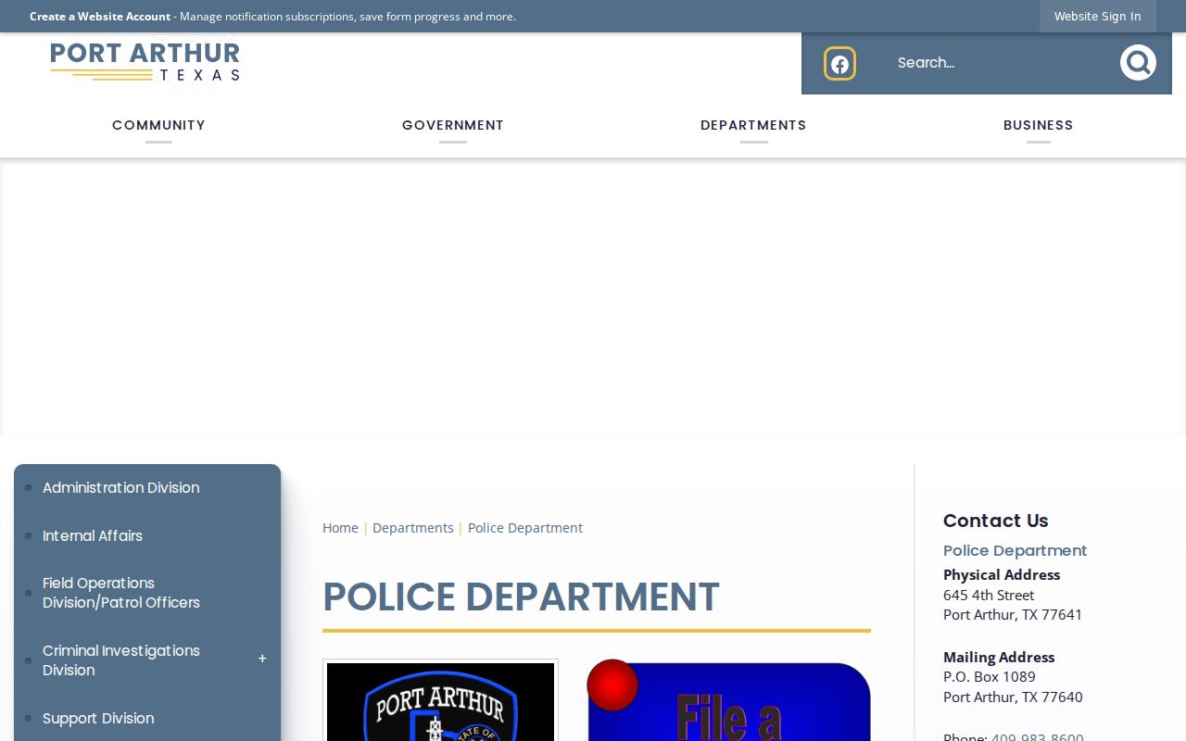Image resolution: width=1186 pixels, height=741 pixels.
Task: Open the Departments menu
Action: (x=753, y=125)
